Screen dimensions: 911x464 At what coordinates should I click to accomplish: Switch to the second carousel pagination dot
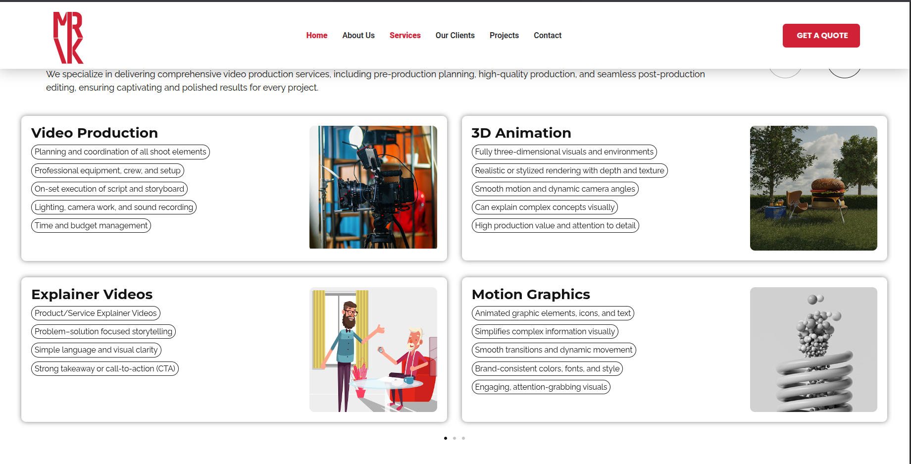(x=455, y=438)
